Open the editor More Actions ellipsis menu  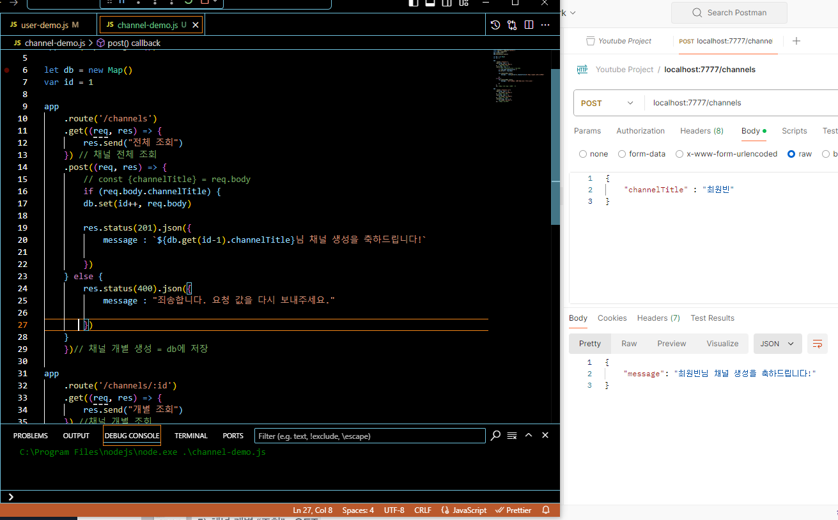click(545, 25)
